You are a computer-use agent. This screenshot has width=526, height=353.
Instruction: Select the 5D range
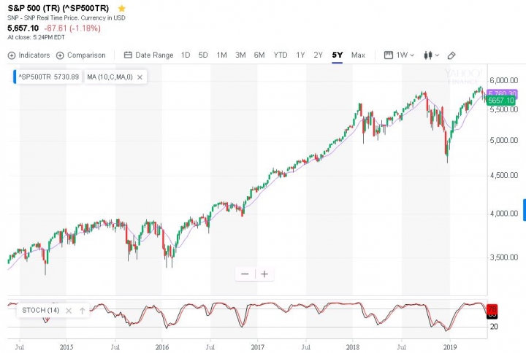[x=203, y=55]
